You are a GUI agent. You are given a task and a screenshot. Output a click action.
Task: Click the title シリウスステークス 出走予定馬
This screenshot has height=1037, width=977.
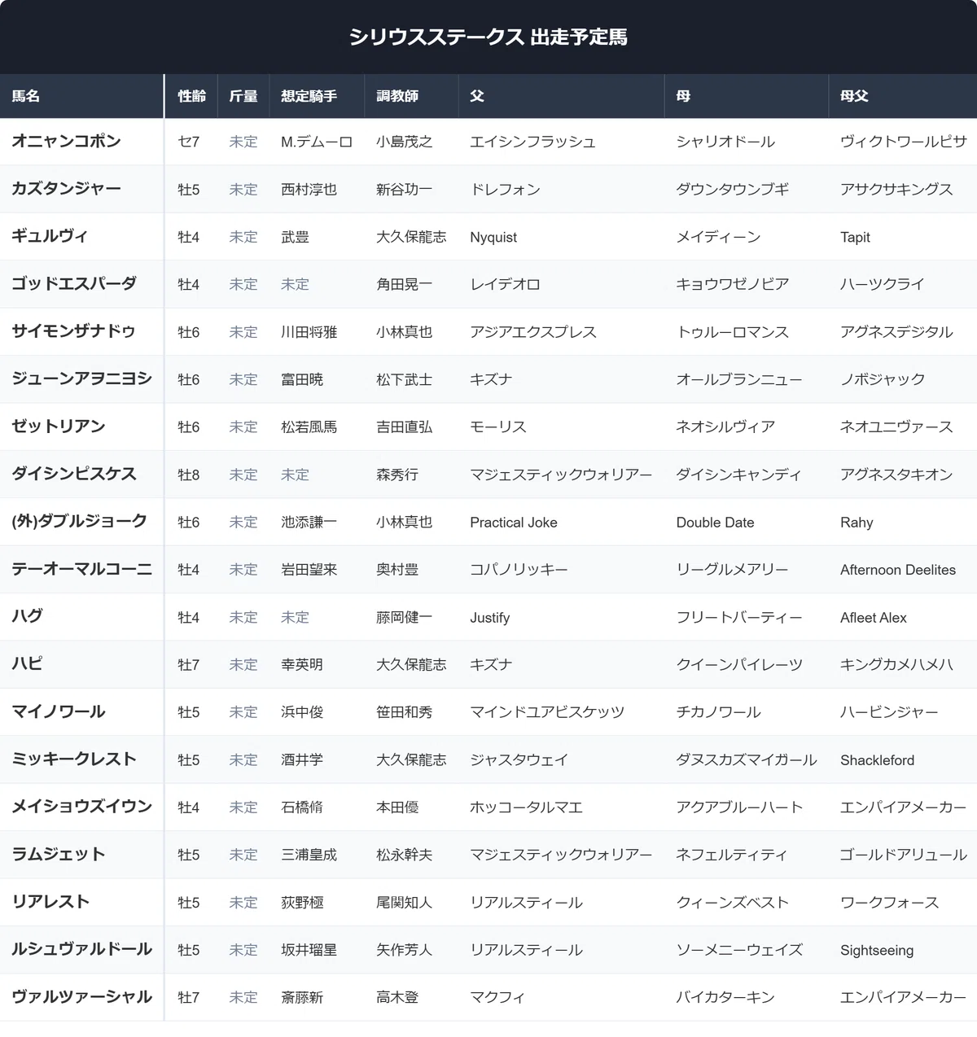[488, 37]
